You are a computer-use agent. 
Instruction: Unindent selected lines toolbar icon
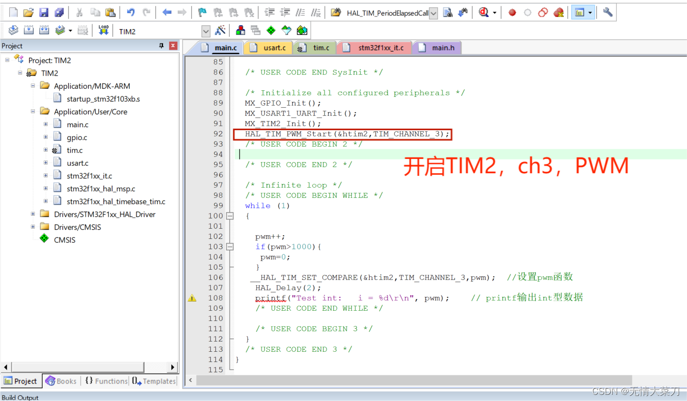[285, 12]
